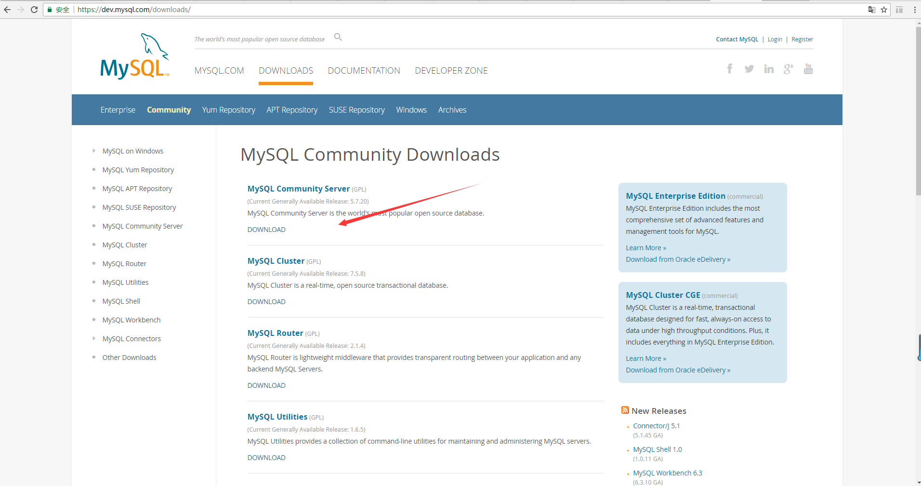Open MySQL Shell in the sidebar
The image size is (921, 486).
click(121, 301)
